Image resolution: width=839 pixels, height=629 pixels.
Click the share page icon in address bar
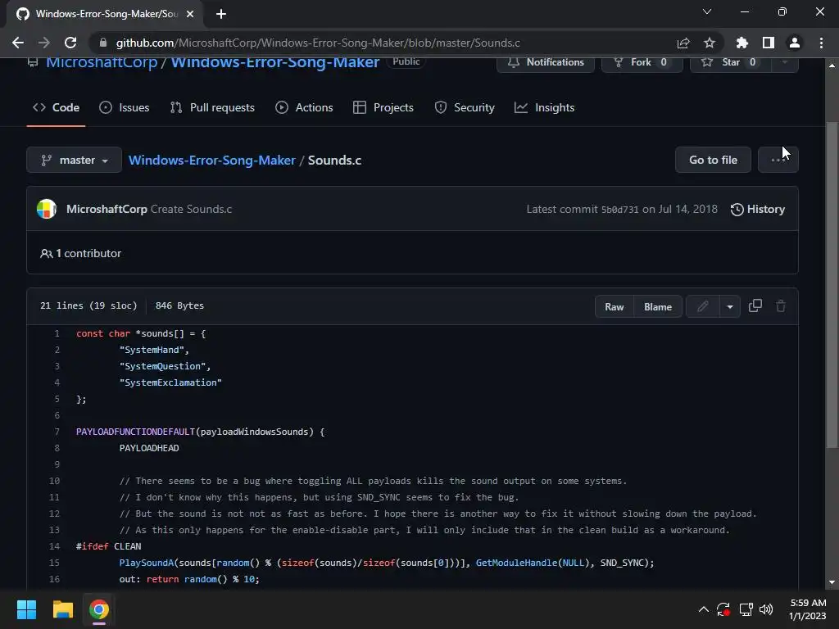(x=683, y=43)
